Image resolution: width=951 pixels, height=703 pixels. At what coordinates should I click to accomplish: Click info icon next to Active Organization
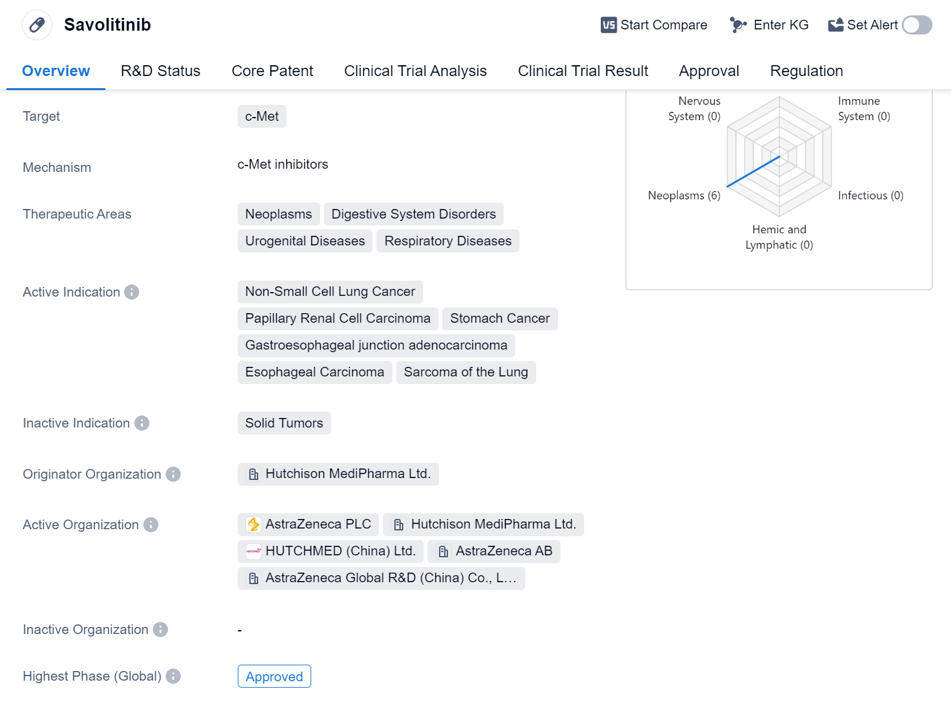coord(151,525)
